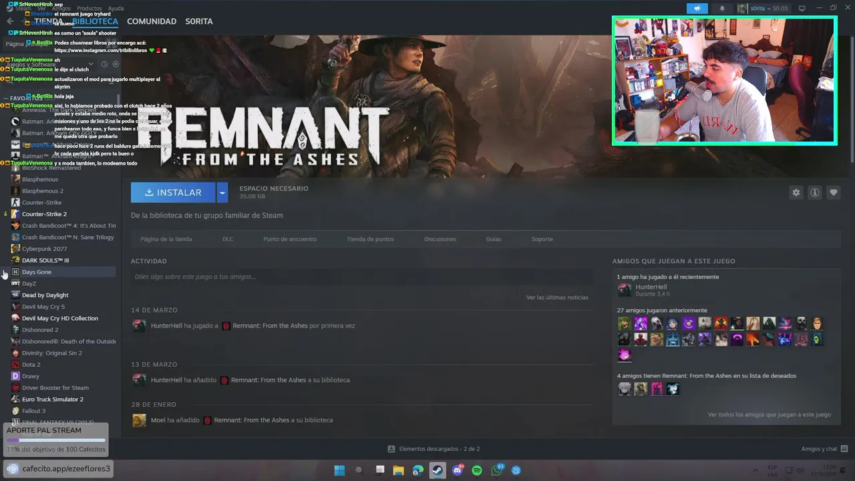
Task: Open the notifications bell icon
Action: click(x=722, y=9)
